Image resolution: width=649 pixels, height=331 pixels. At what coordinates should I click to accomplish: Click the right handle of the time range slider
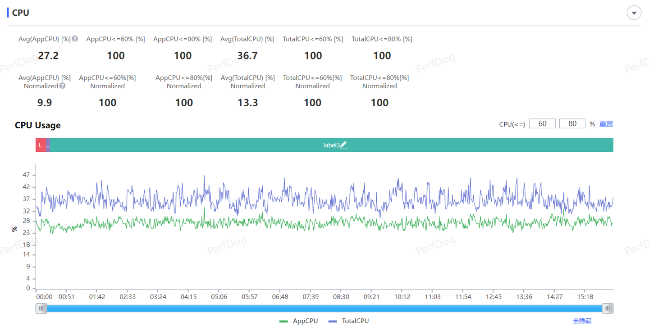click(x=608, y=308)
